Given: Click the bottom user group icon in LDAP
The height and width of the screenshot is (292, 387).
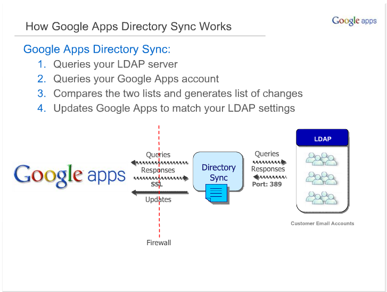Looking at the screenshot, I should coord(322,198).
